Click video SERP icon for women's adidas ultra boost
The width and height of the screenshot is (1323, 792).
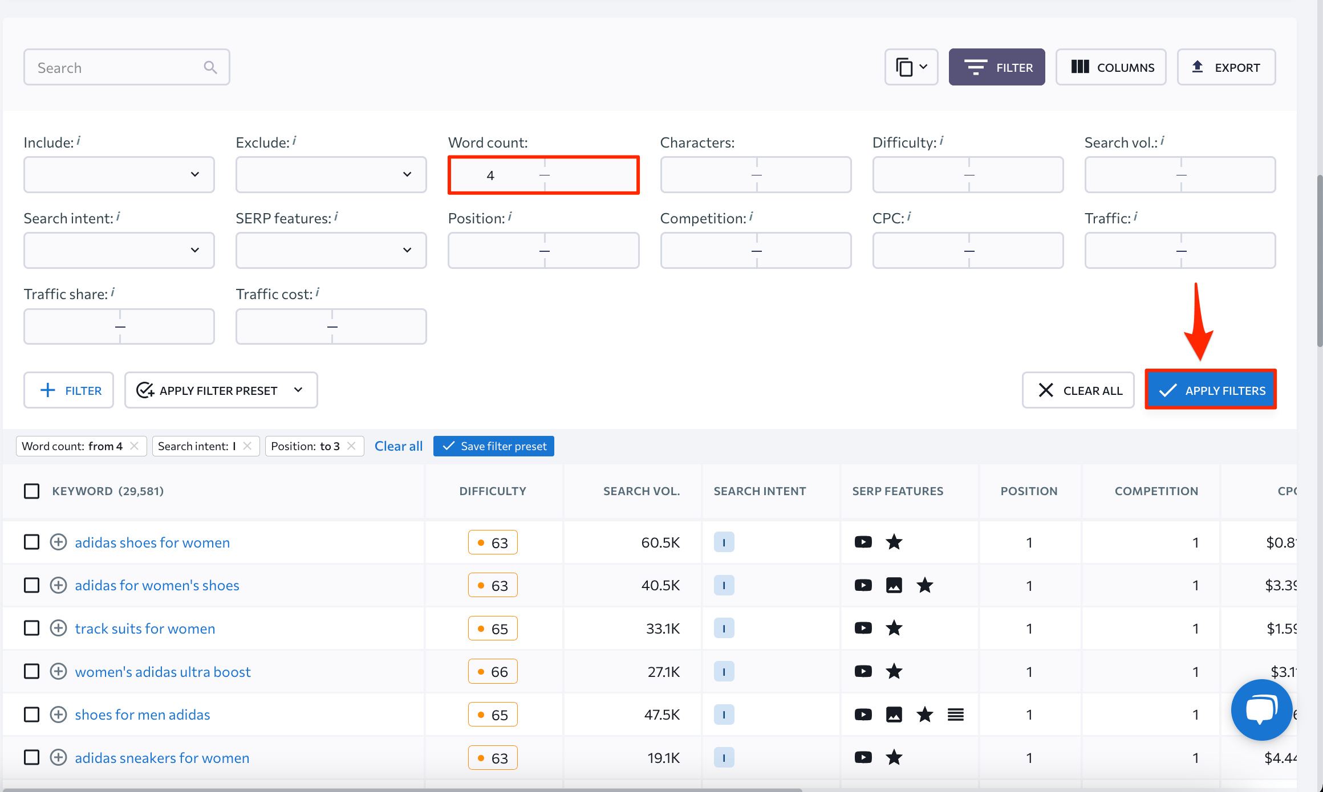[x=863, y=671]
